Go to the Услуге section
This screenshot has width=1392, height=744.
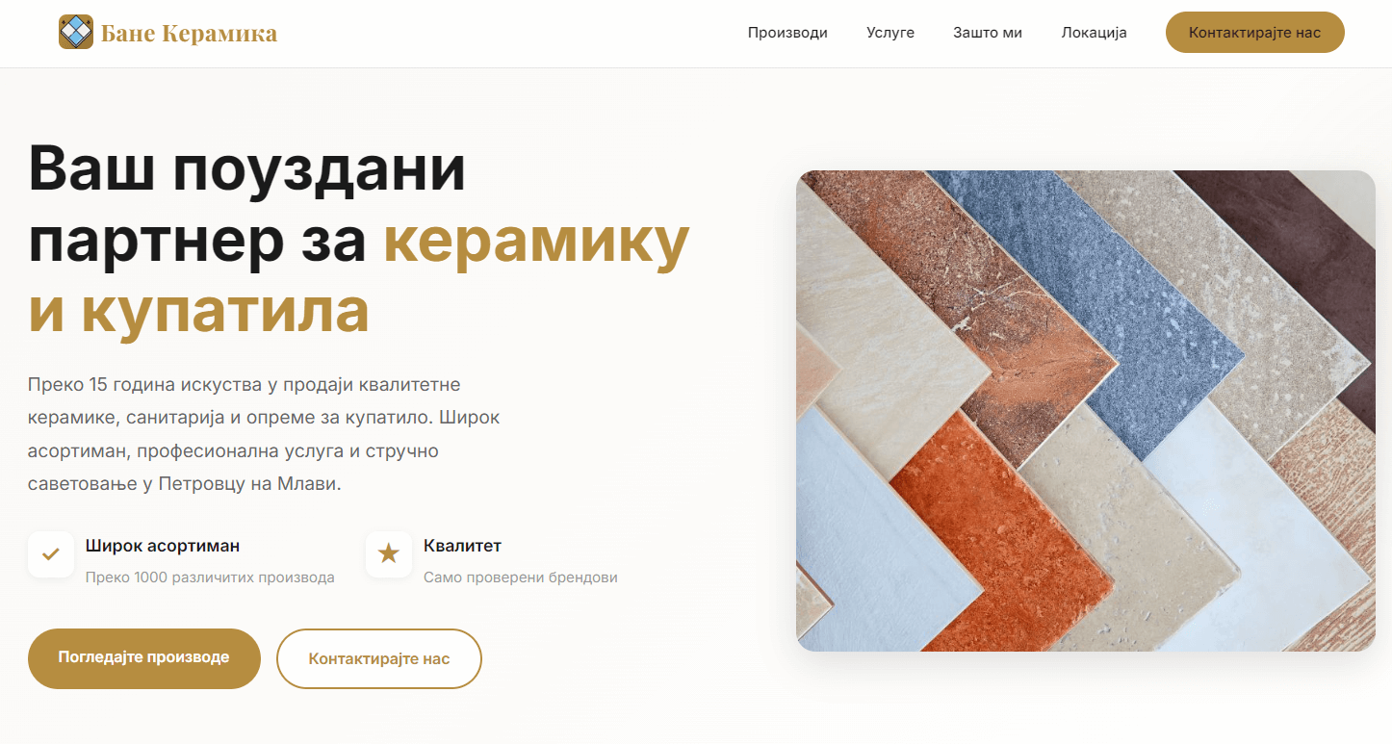tap(890, 33)
